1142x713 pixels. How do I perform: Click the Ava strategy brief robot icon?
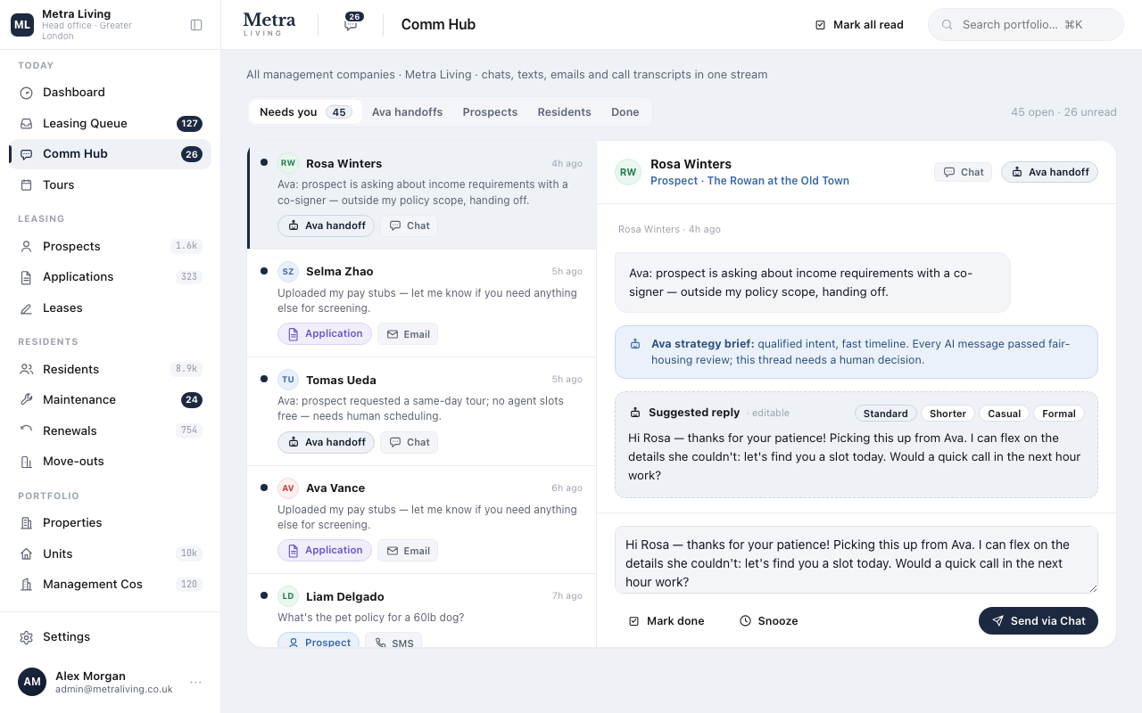pyautogui.click(x=635, y=344)
